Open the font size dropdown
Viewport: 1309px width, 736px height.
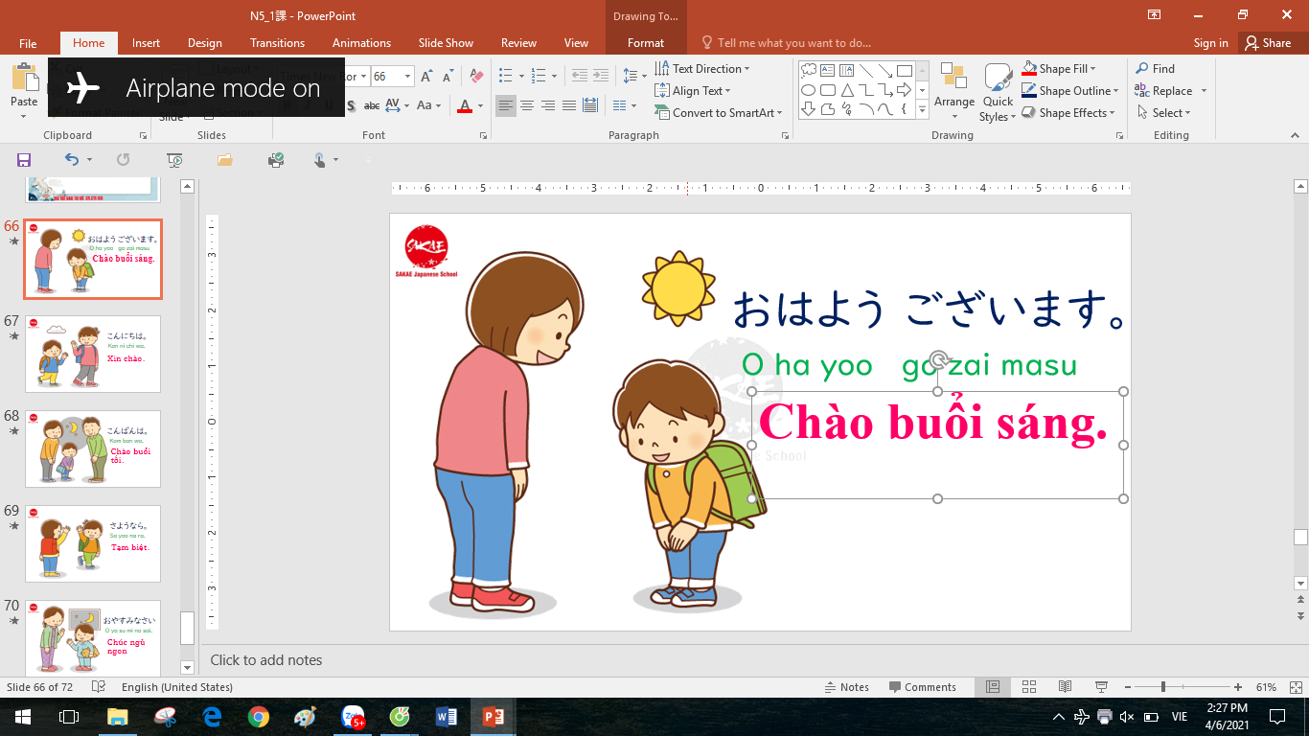click(408, 77)
